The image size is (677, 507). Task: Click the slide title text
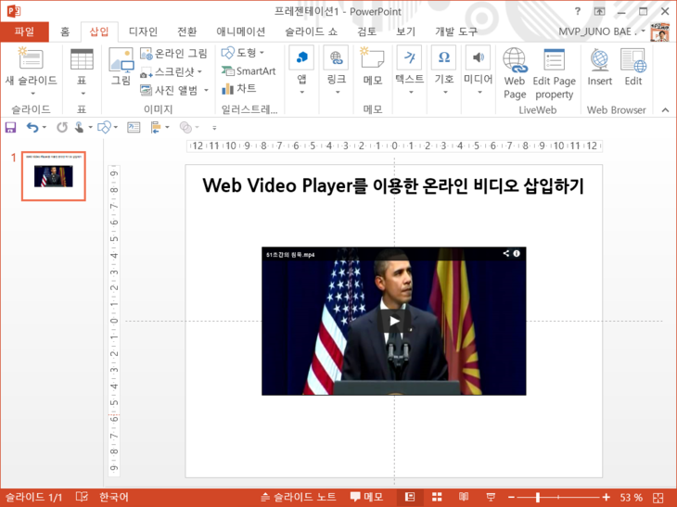pyautogui.click(x=393, y=185)
